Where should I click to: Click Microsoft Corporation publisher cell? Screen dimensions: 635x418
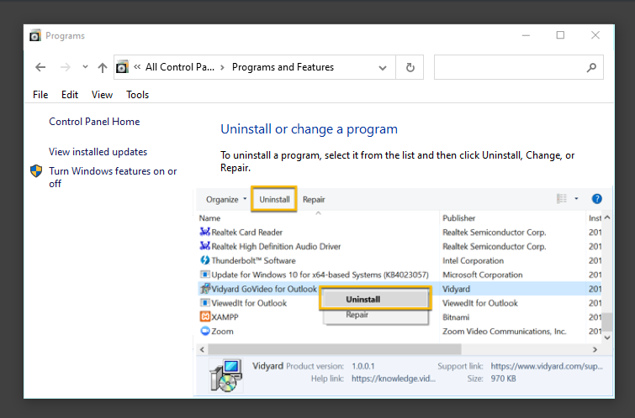[482, 275]
